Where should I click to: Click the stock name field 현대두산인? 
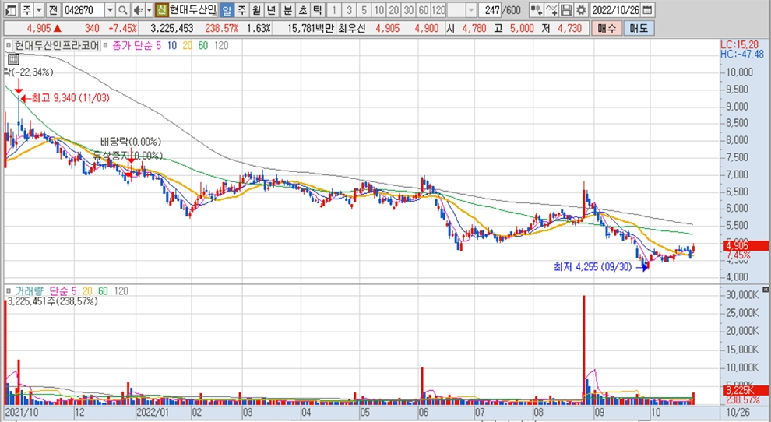[x=193, y=10]
